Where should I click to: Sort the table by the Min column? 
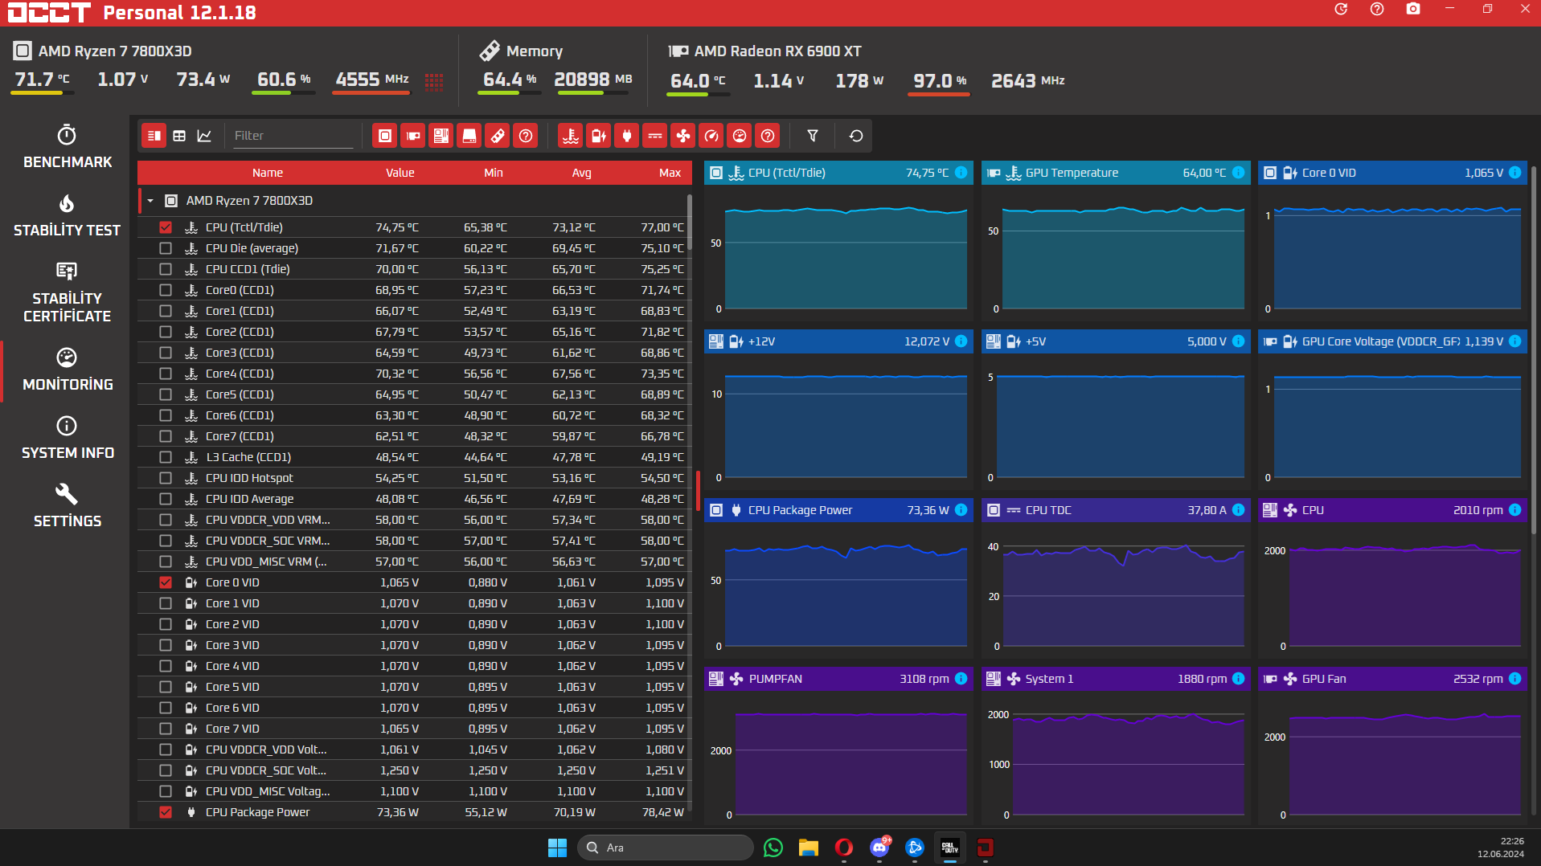(494, 173)
